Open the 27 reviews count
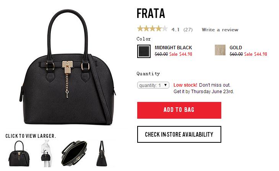The height and width of the screenshot is (171, 279). (x=188, y=30)
